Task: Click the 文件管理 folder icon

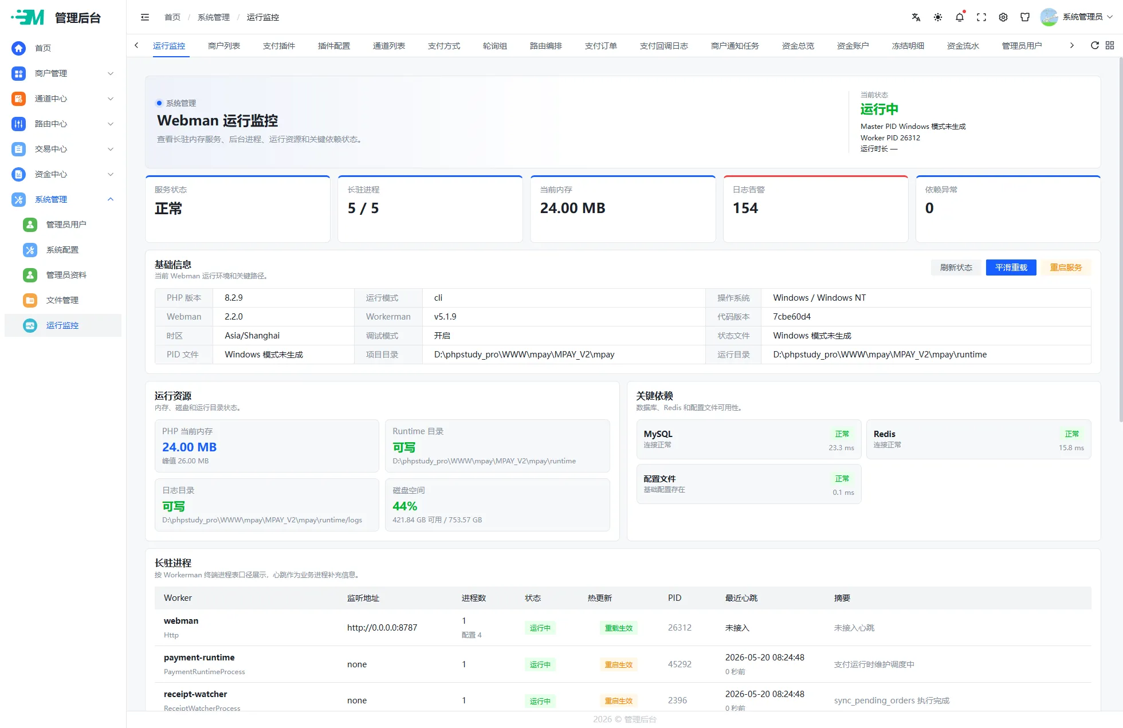Action: click(30, 300)
